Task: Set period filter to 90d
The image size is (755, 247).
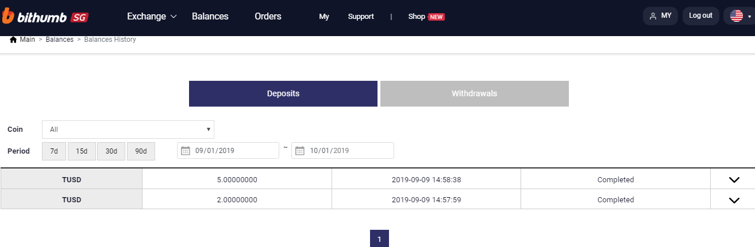Action: tap(141, 151)
